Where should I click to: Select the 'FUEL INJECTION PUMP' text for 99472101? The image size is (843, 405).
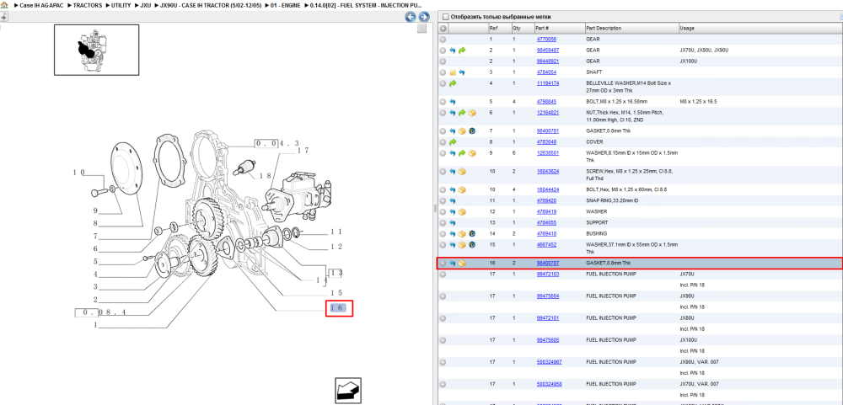click(x=610, y=318)
